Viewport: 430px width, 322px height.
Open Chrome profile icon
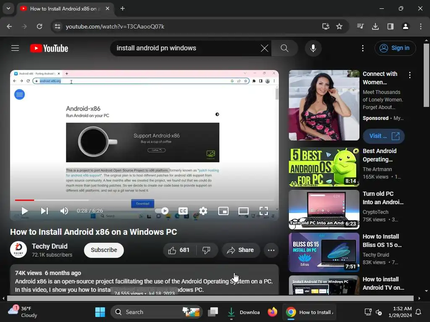tap(405, 26)
